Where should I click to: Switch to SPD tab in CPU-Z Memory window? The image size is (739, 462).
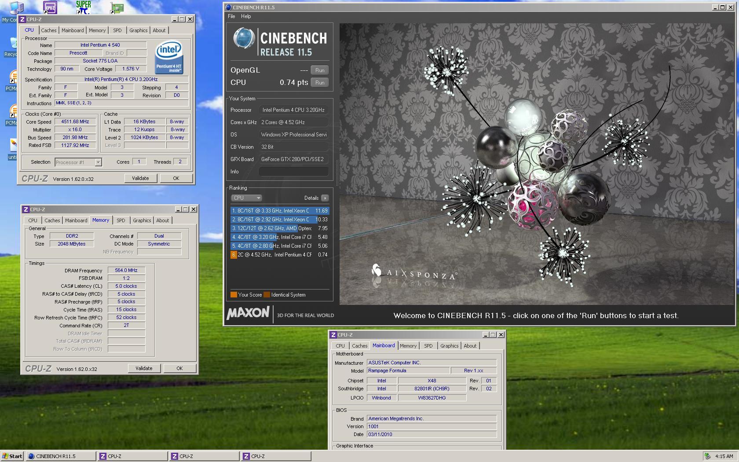pos(121,220)
